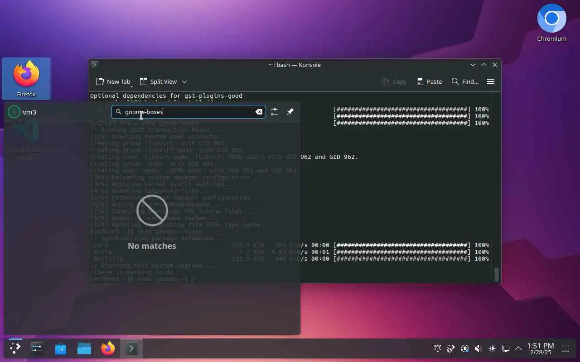Open System Settings from the taskbar
580x362 pixels.
(x=37, y=348)
